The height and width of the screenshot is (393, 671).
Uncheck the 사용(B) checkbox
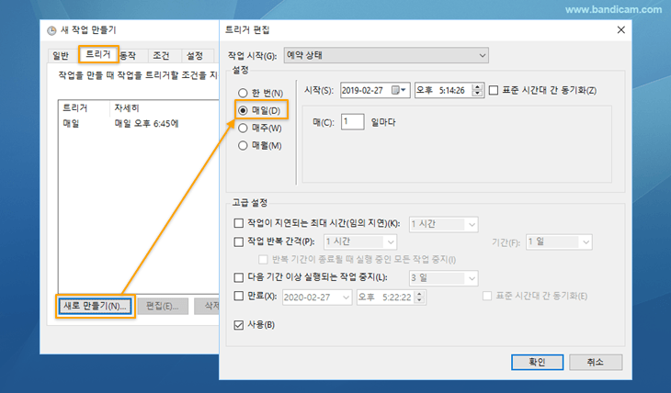tap(239, 325)
